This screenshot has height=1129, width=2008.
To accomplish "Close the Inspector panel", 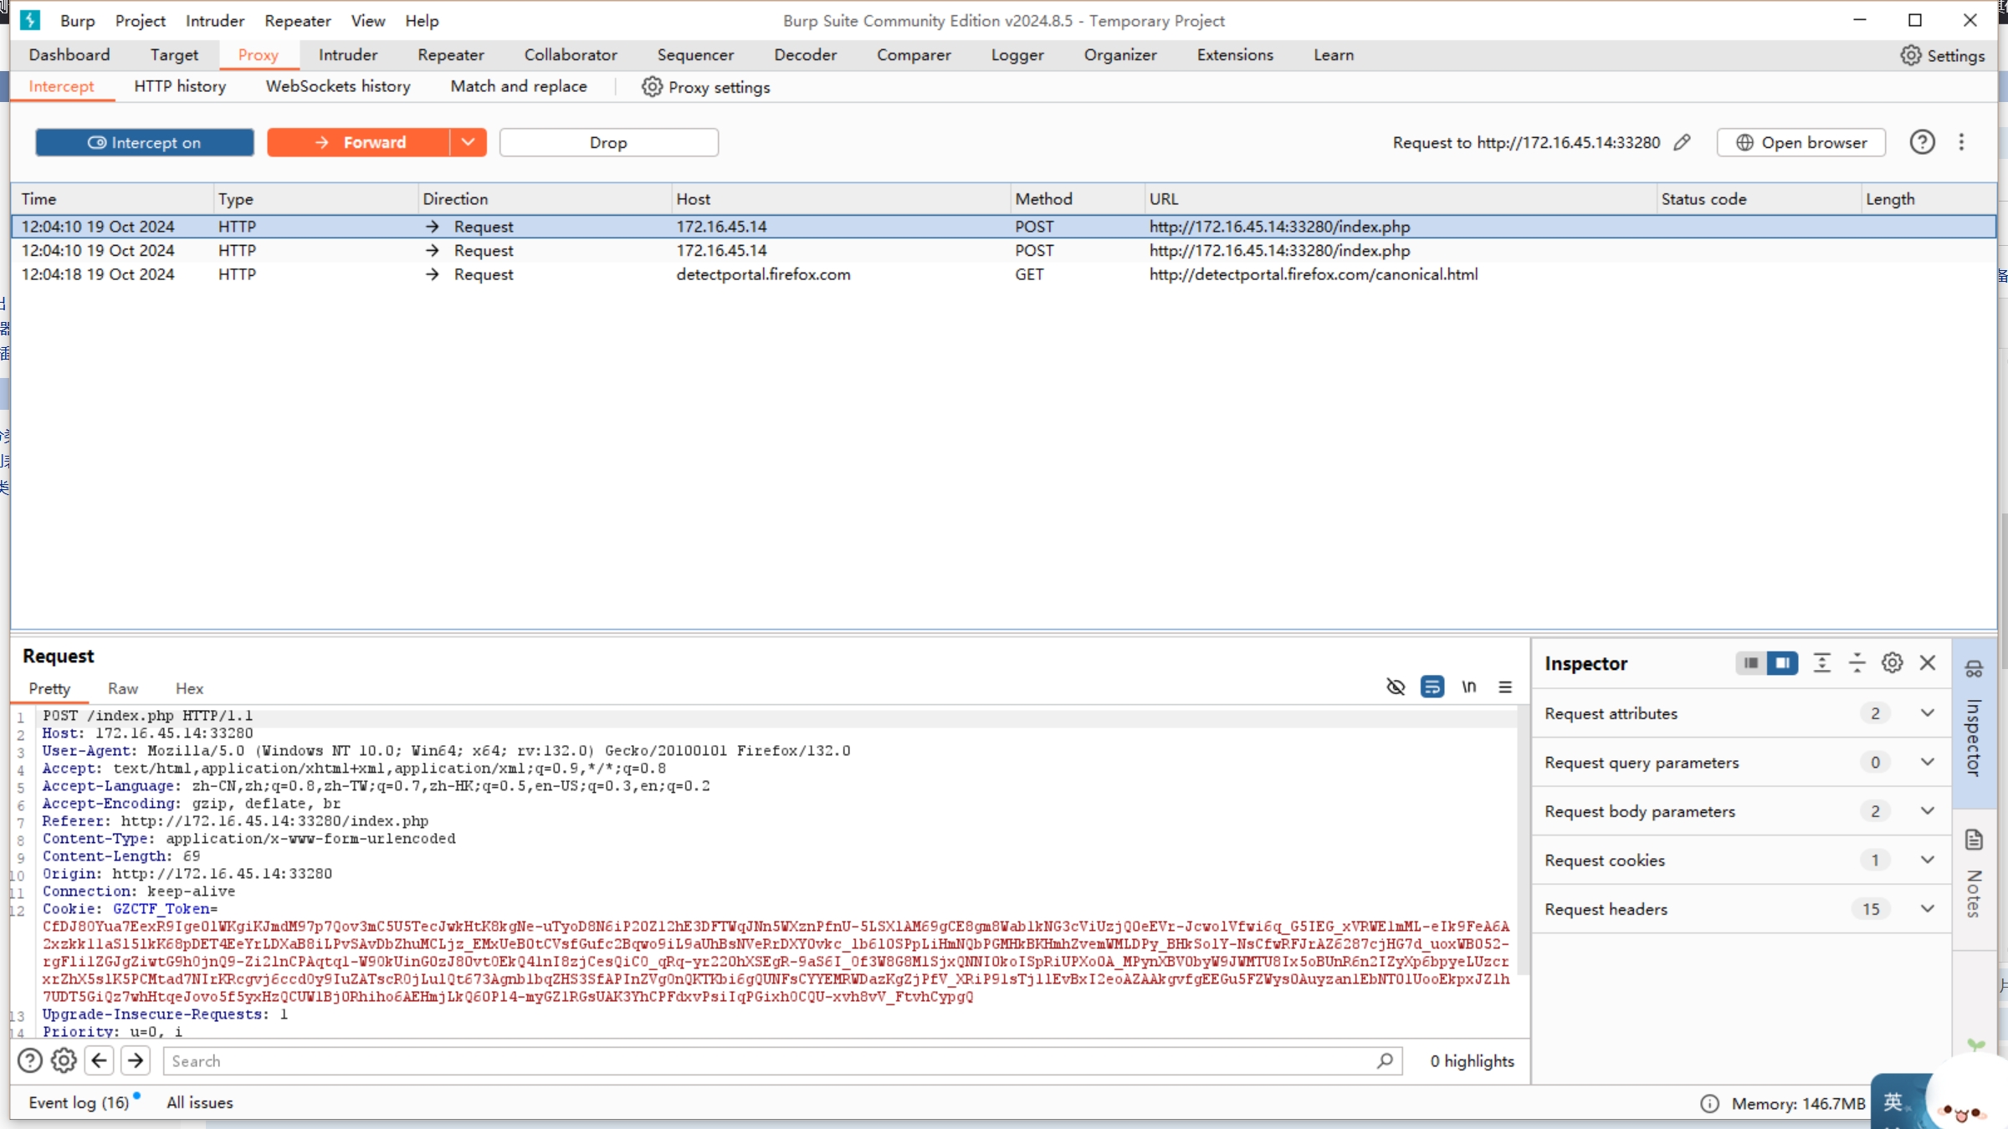I will click(1928, 663).
